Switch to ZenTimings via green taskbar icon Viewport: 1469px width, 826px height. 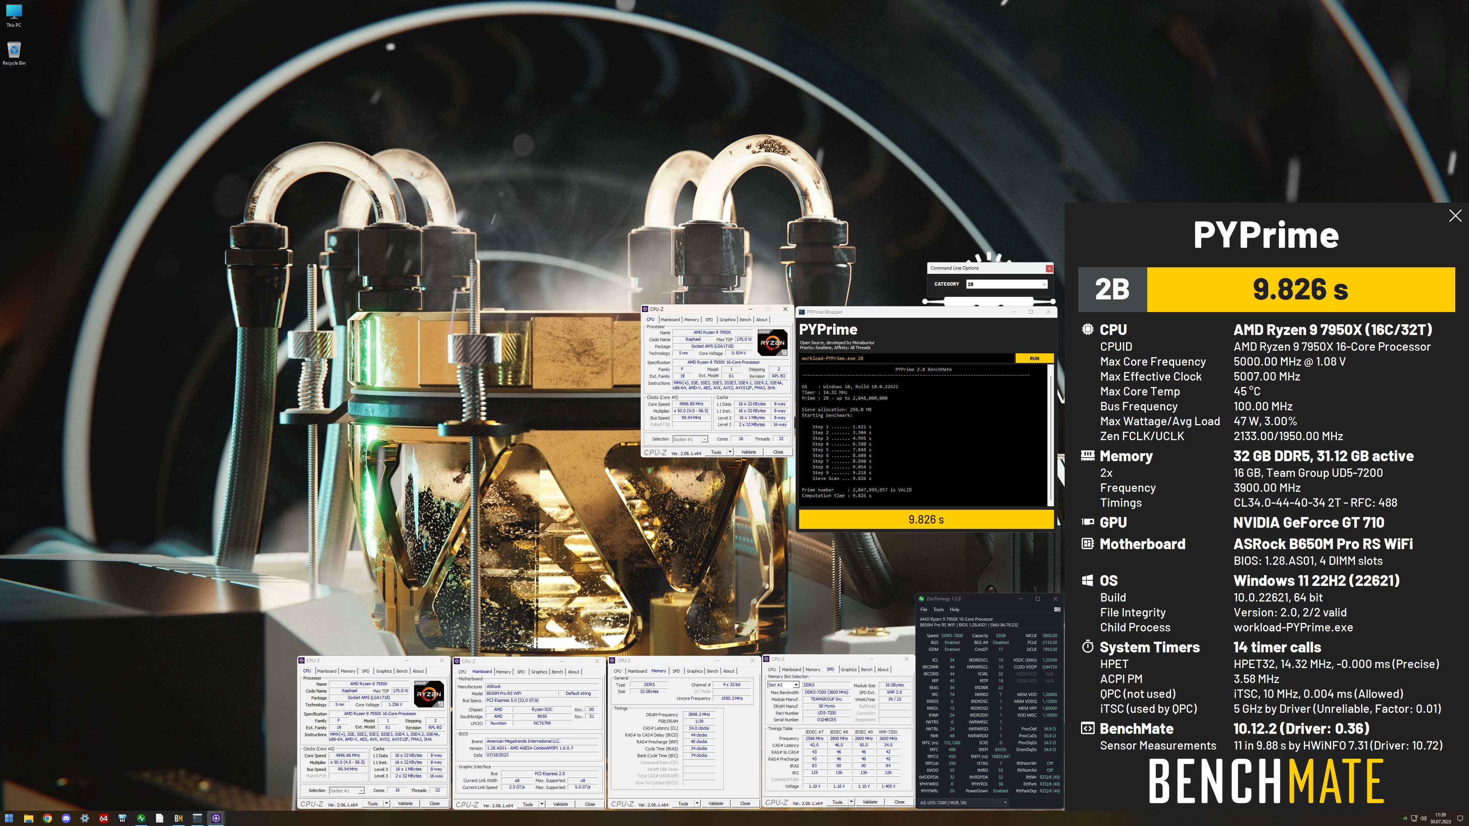141,818
